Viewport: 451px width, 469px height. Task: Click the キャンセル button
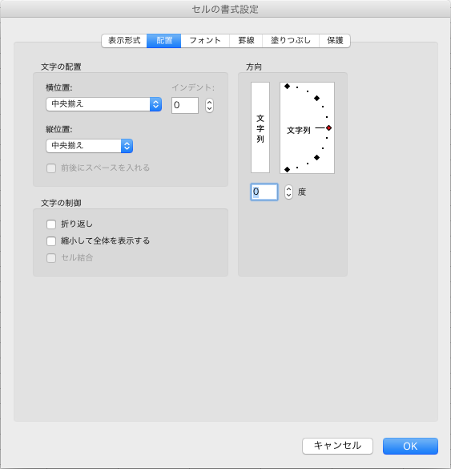pos(337,446)
